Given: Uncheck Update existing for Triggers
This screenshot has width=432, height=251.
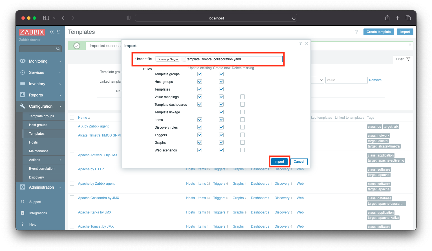Looking at the screenshot, I should (x=199, y=135).
